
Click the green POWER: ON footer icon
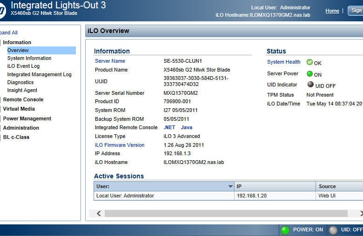point(285,230)
